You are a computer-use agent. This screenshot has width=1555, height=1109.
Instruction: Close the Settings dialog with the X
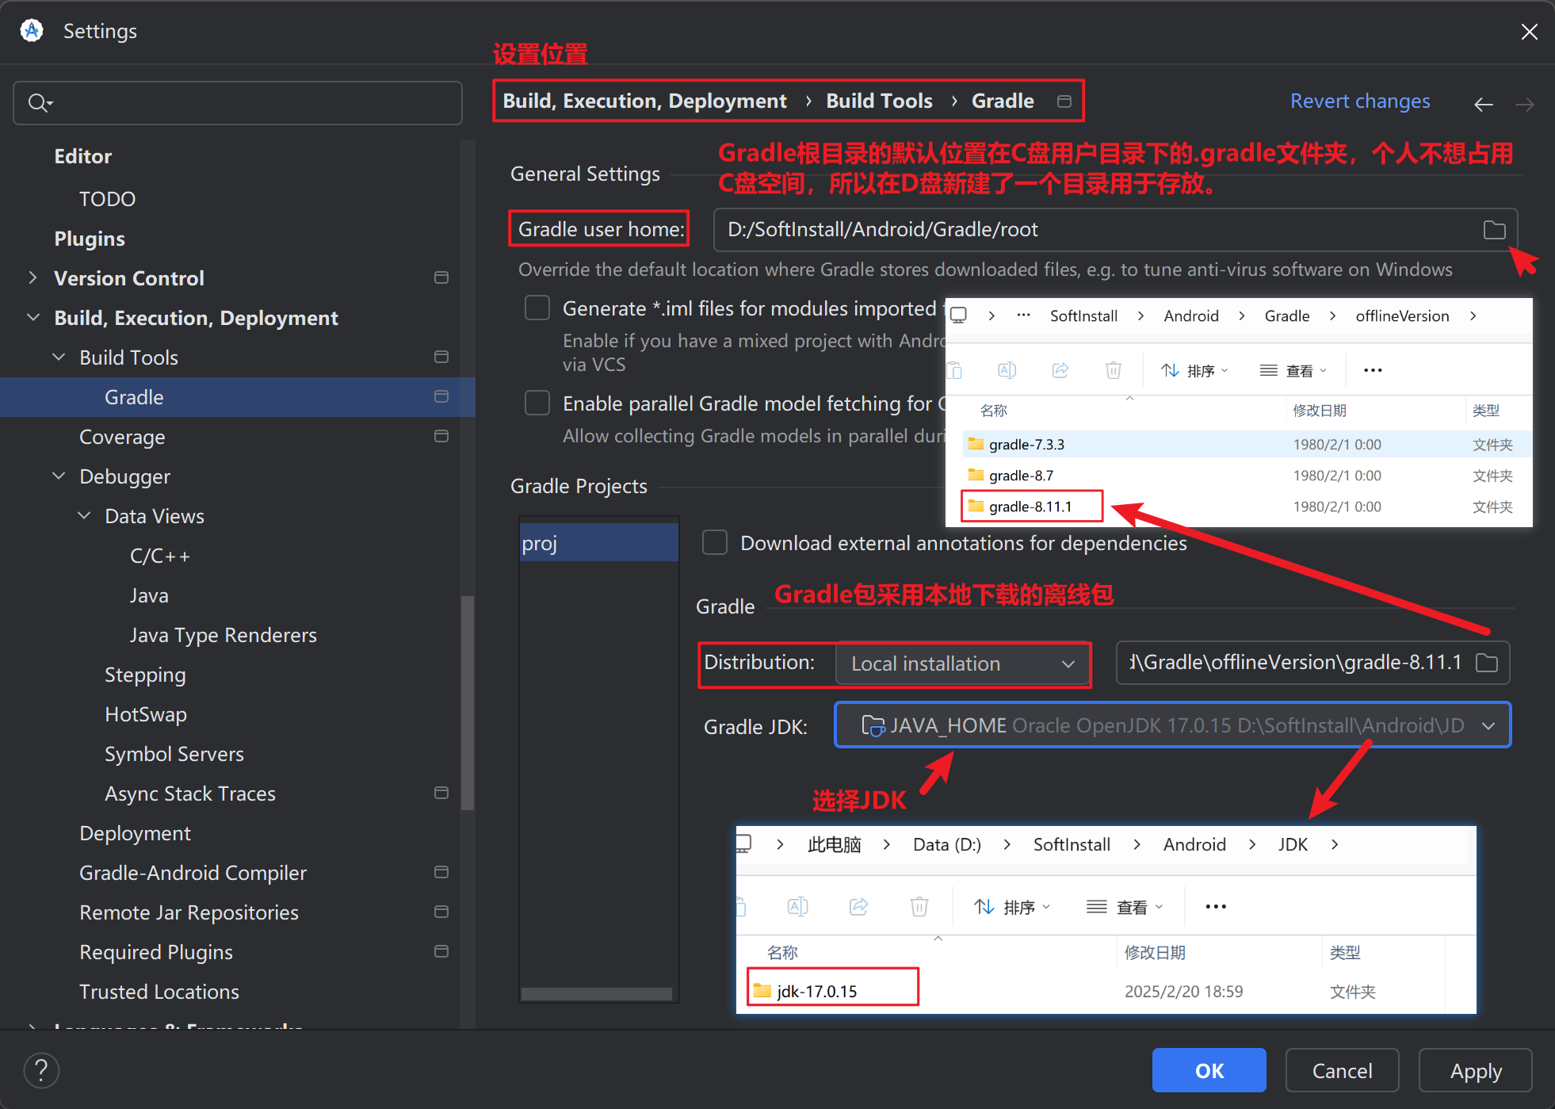click(1530, 32)
